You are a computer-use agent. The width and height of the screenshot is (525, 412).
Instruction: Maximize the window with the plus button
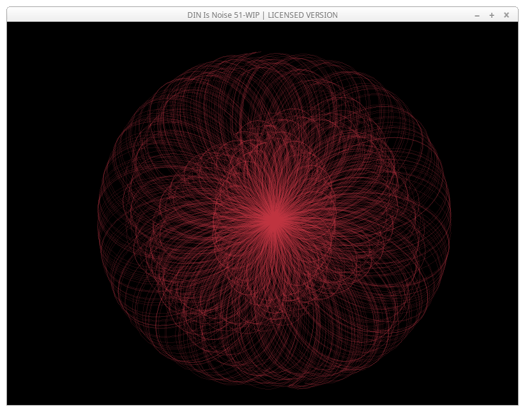(x=492, y=15)
